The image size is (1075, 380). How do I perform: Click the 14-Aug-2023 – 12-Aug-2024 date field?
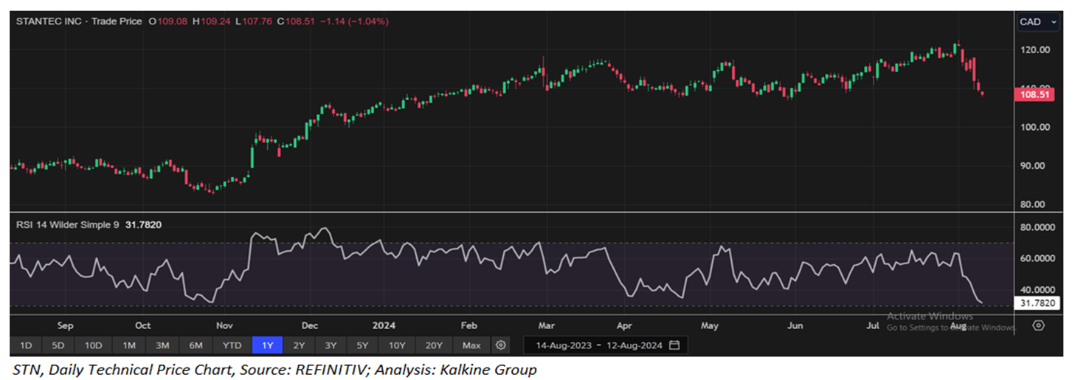pos(606,345)
